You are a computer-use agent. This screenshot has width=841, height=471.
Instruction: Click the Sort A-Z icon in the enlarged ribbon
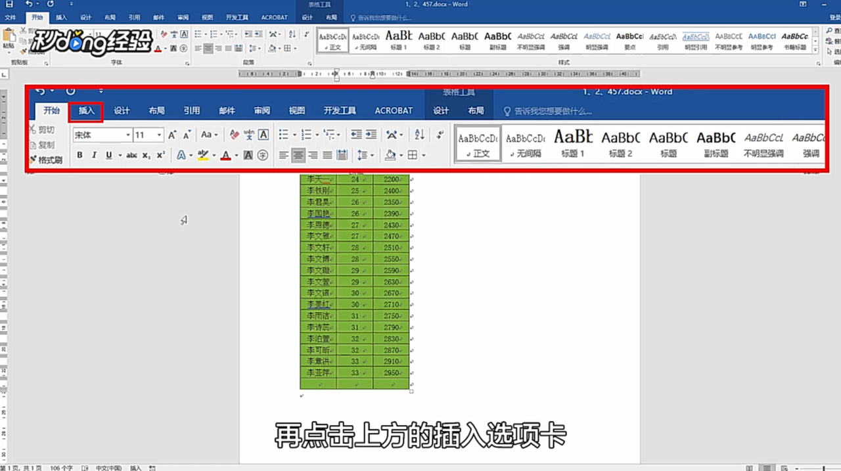(x=420, y=135)
